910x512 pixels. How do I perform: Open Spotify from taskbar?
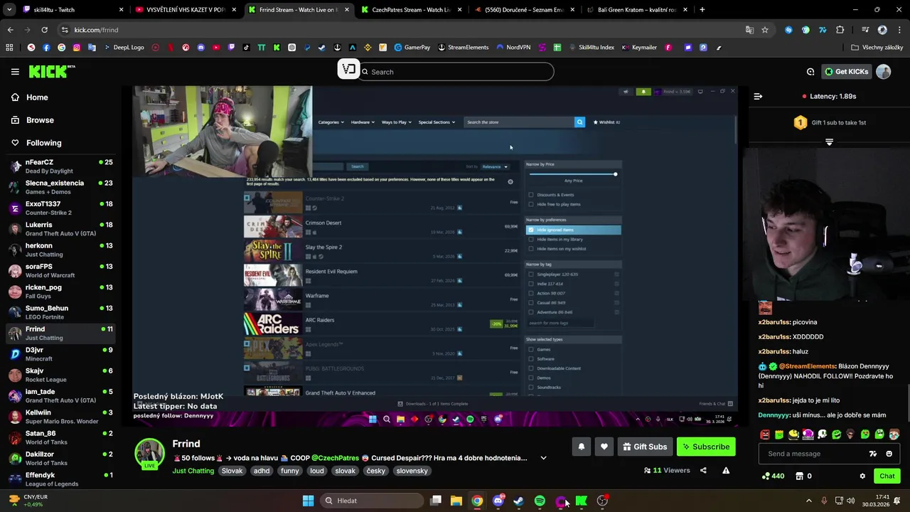[540, 501]
